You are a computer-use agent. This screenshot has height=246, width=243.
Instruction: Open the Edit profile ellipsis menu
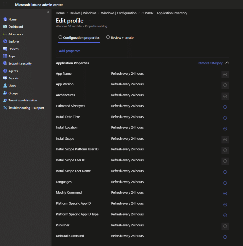coord(91,21)
